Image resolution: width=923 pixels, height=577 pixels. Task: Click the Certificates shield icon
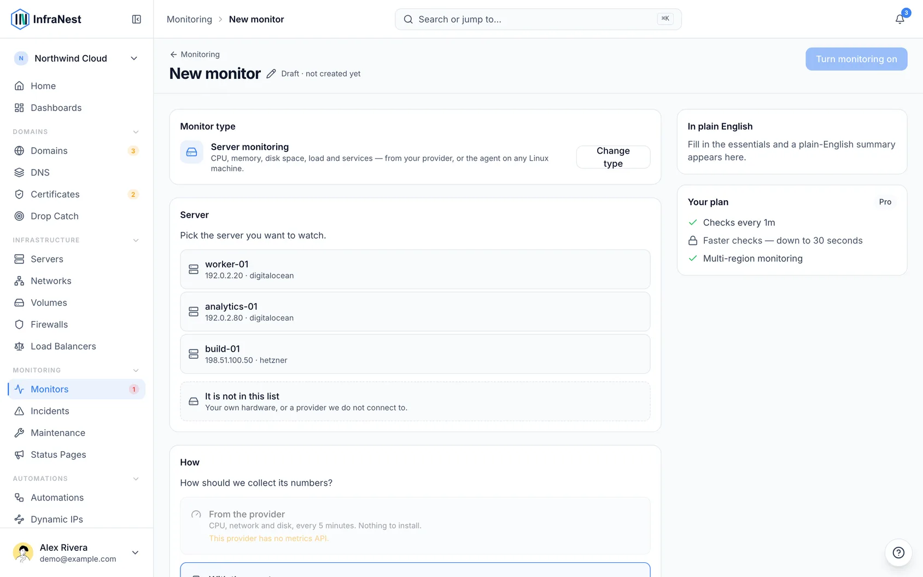[19, 194]
